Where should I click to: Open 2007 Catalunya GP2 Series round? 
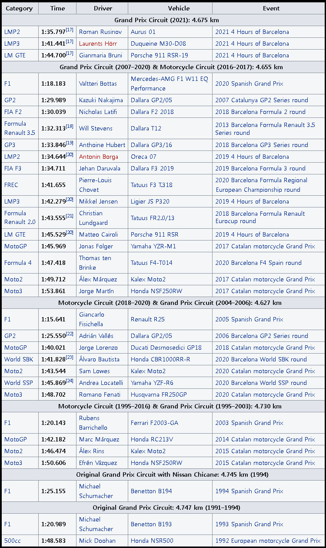tap(262, 100)
